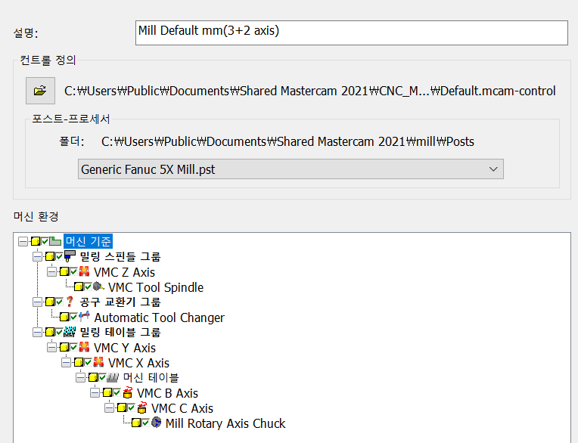Image resolution: width=578 pixels, height=443 pixels.
Task: Click the spindle component icon of VMC Tool Spindle
Action: 98,287
